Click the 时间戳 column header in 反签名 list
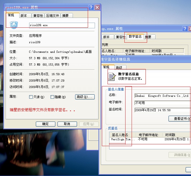Viewport: 191px width, 176px height. coord(177,135)
